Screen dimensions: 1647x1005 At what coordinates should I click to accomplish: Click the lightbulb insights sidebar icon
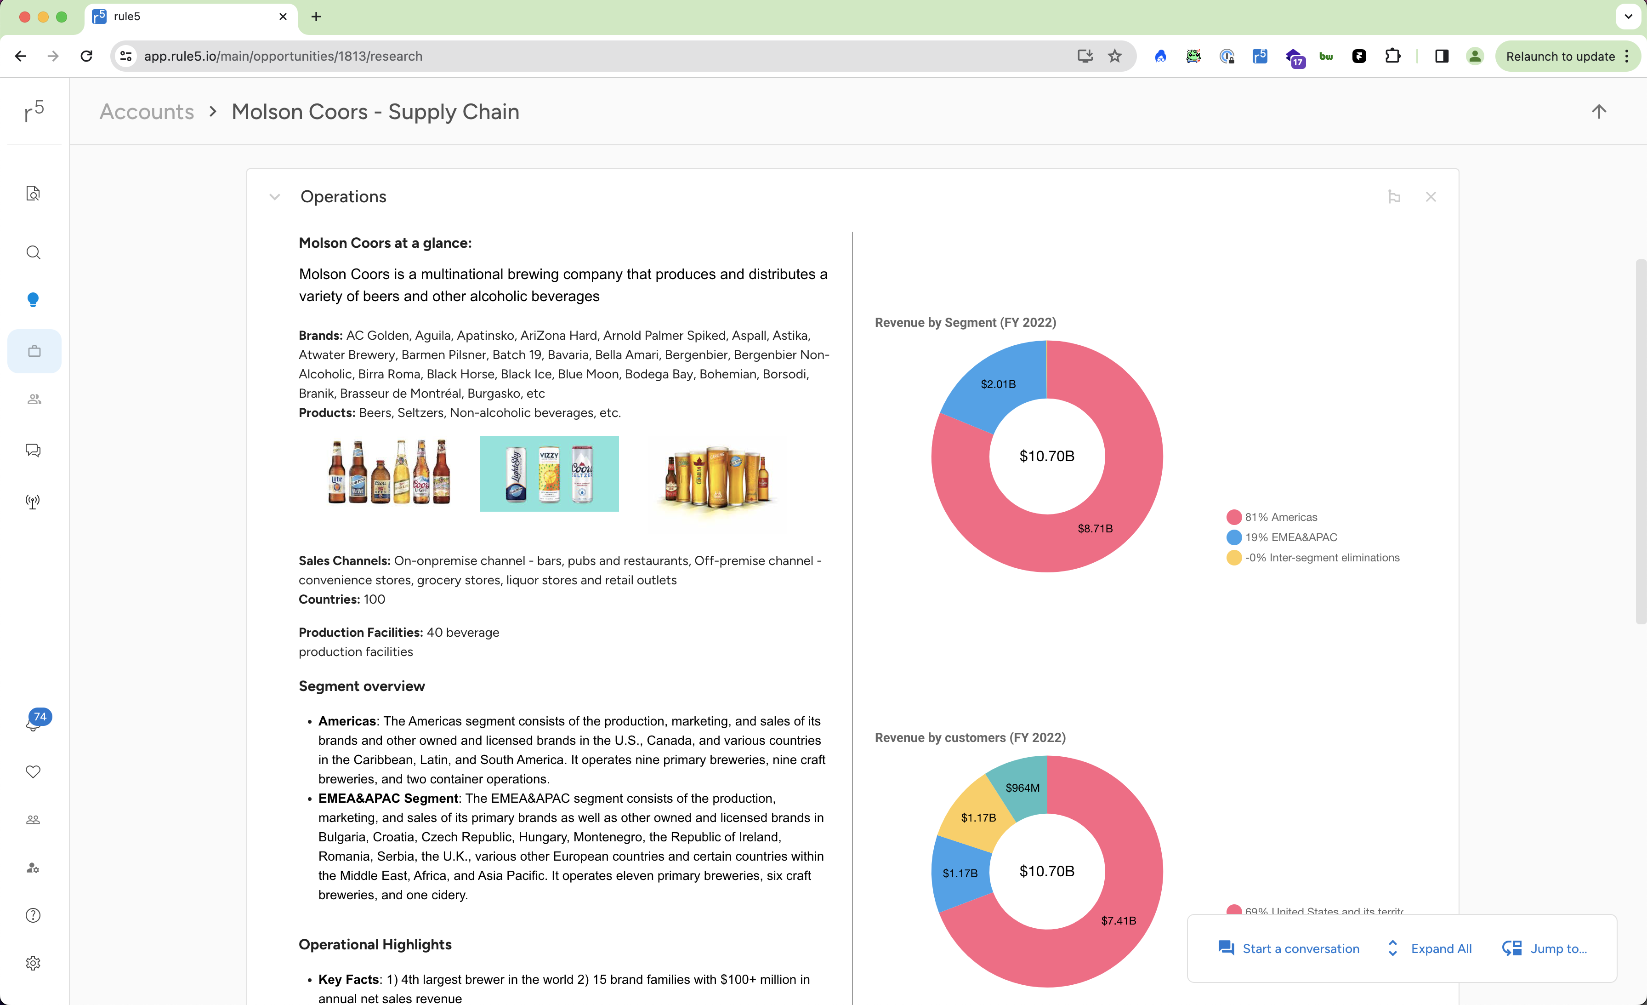(x=33, y=300)
